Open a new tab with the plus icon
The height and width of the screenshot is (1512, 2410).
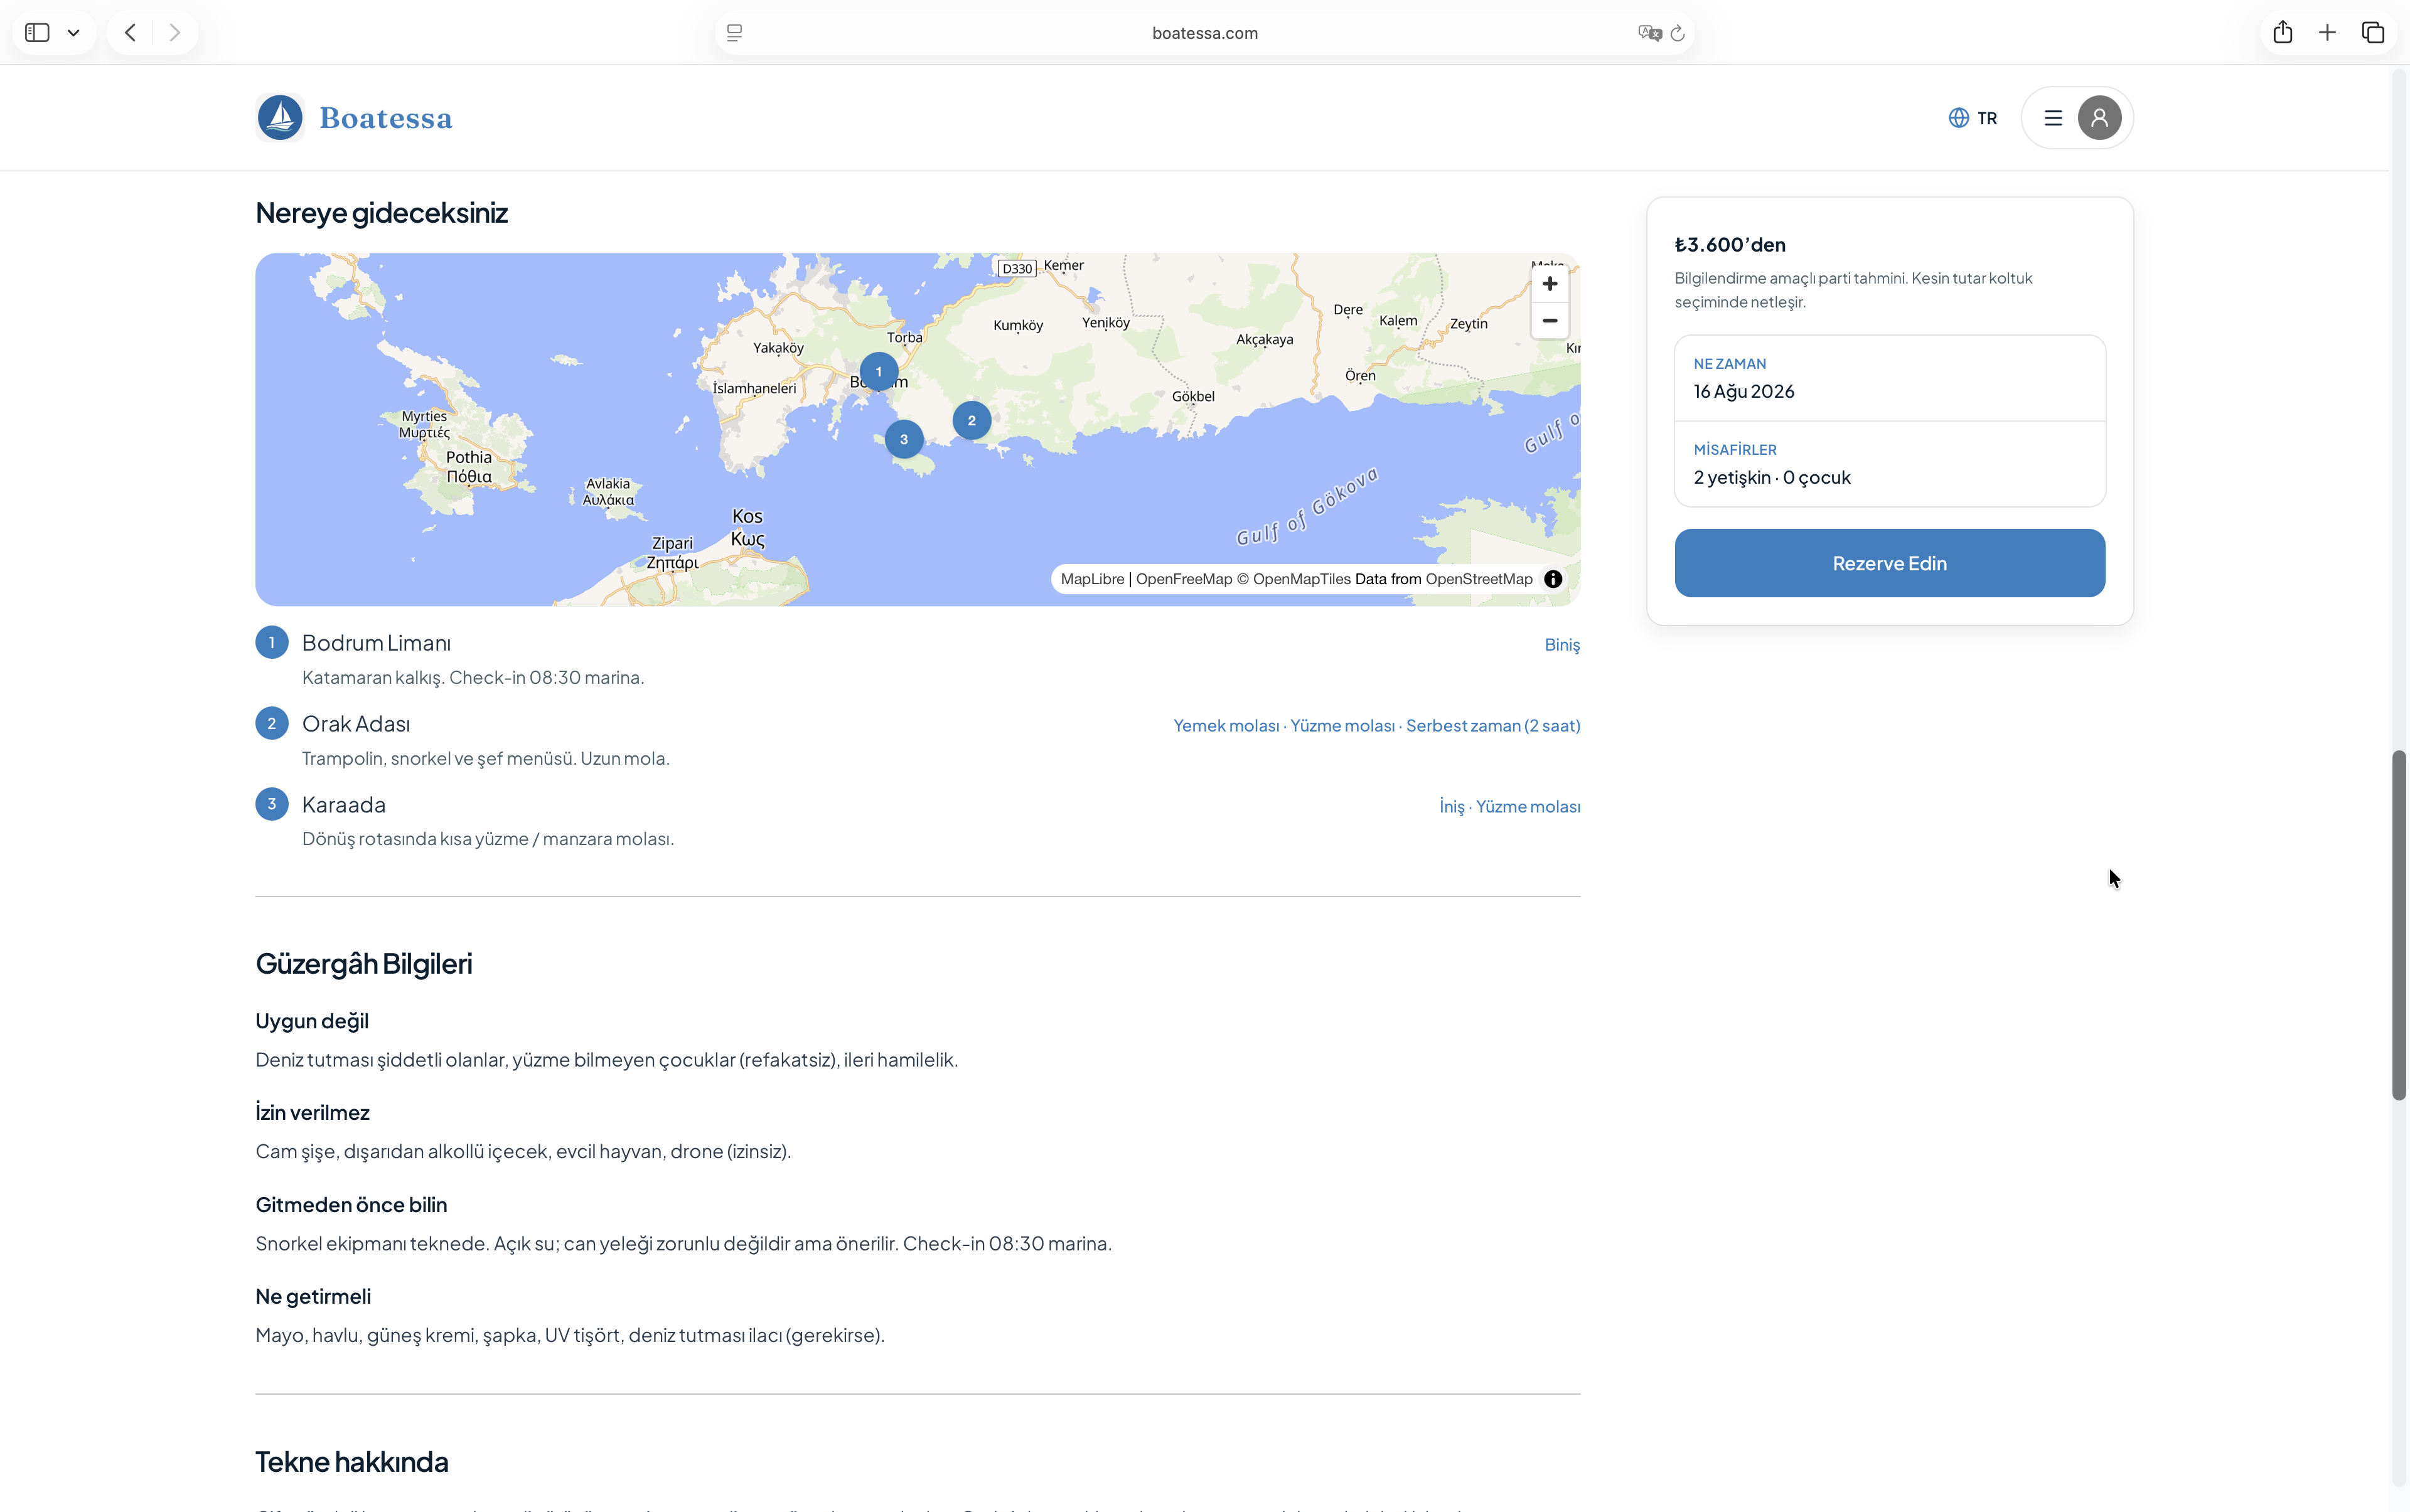tap(2327, 33)
